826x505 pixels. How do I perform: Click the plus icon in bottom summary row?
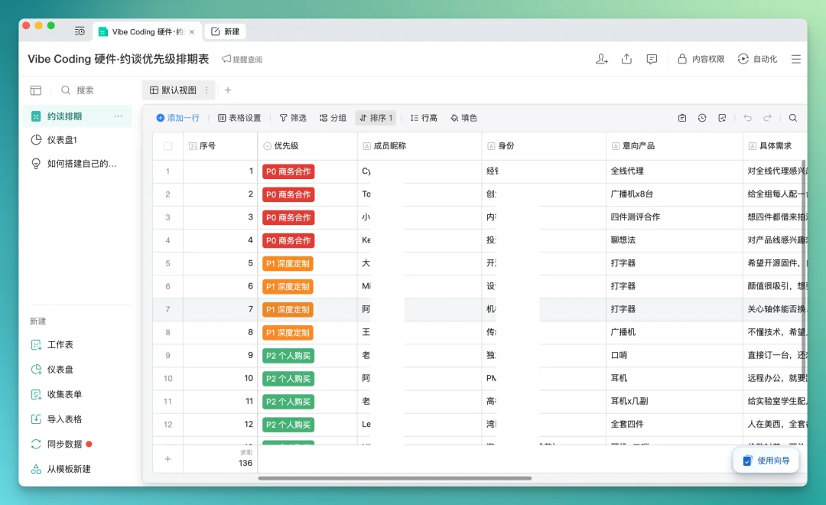[x=168, y=459]
